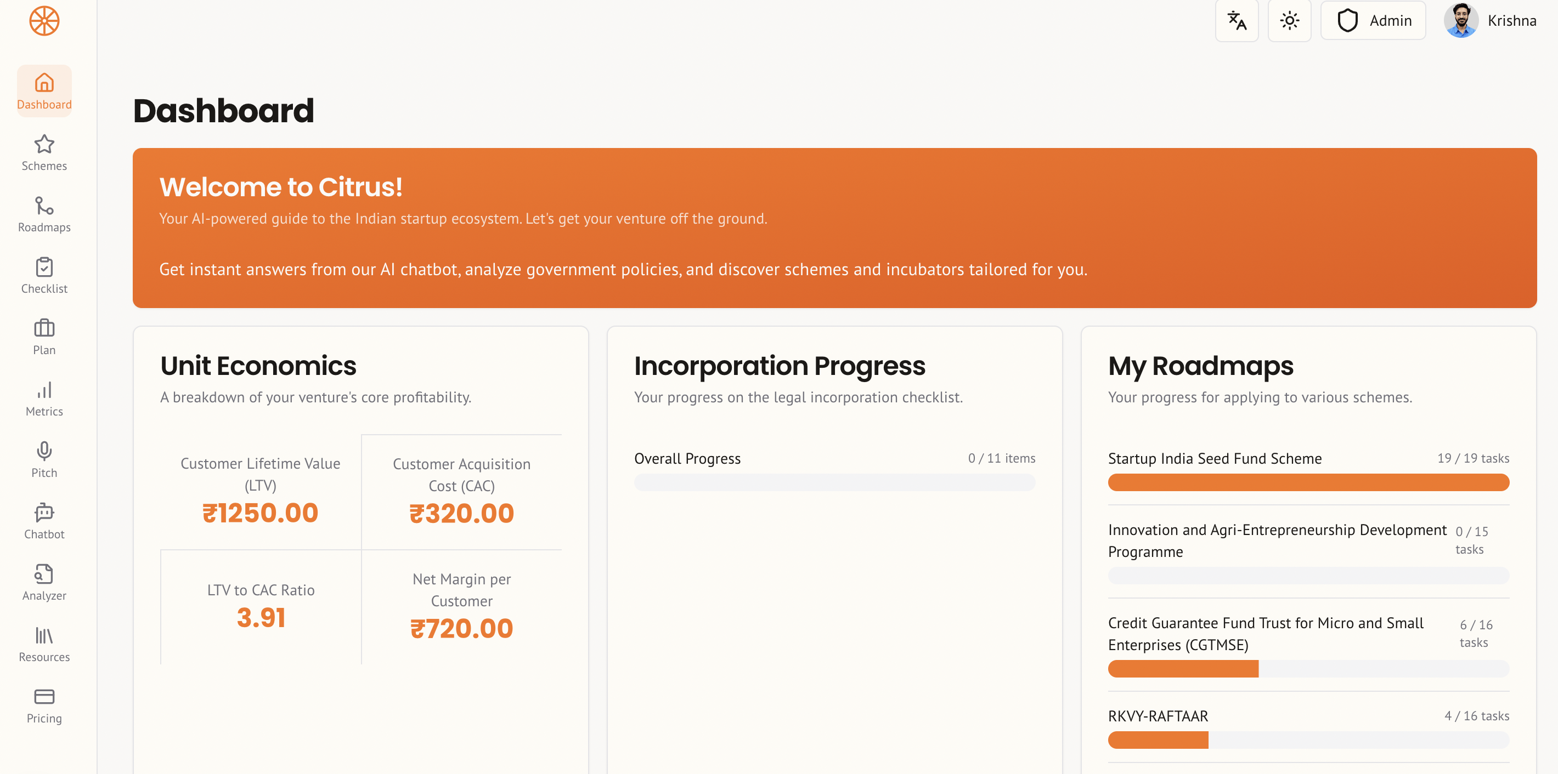Click the Overall Progress incorporation bar
Viewport: 1558px width, 774px height.
coord(834,482)
